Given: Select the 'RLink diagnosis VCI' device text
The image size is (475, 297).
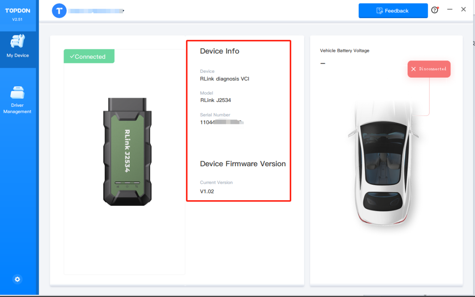Looking at the screenshot, I should (225, 78).
